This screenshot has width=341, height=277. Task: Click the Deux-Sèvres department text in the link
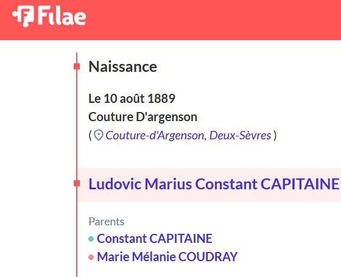point(241,135)
